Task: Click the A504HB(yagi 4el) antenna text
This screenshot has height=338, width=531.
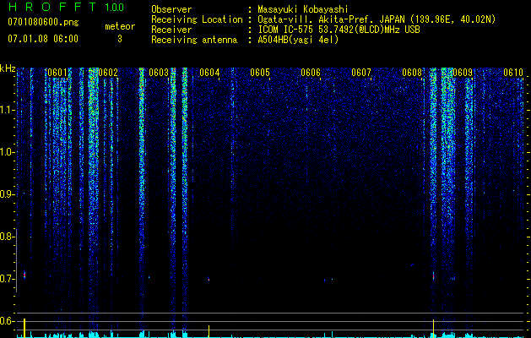Action: 298,40
